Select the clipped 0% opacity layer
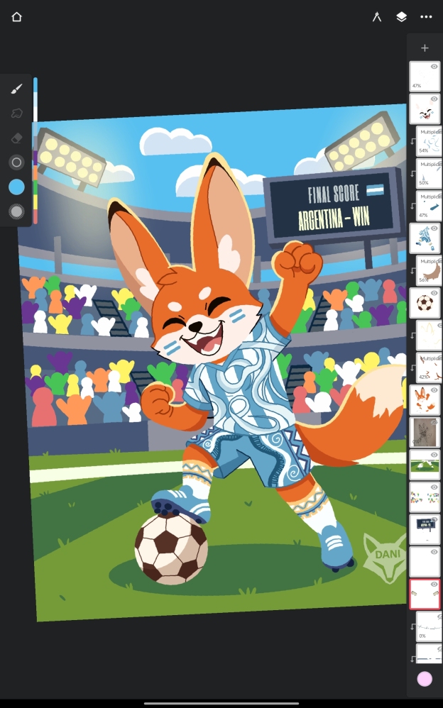Screen dimensions: 443x708 pos(429,626)
